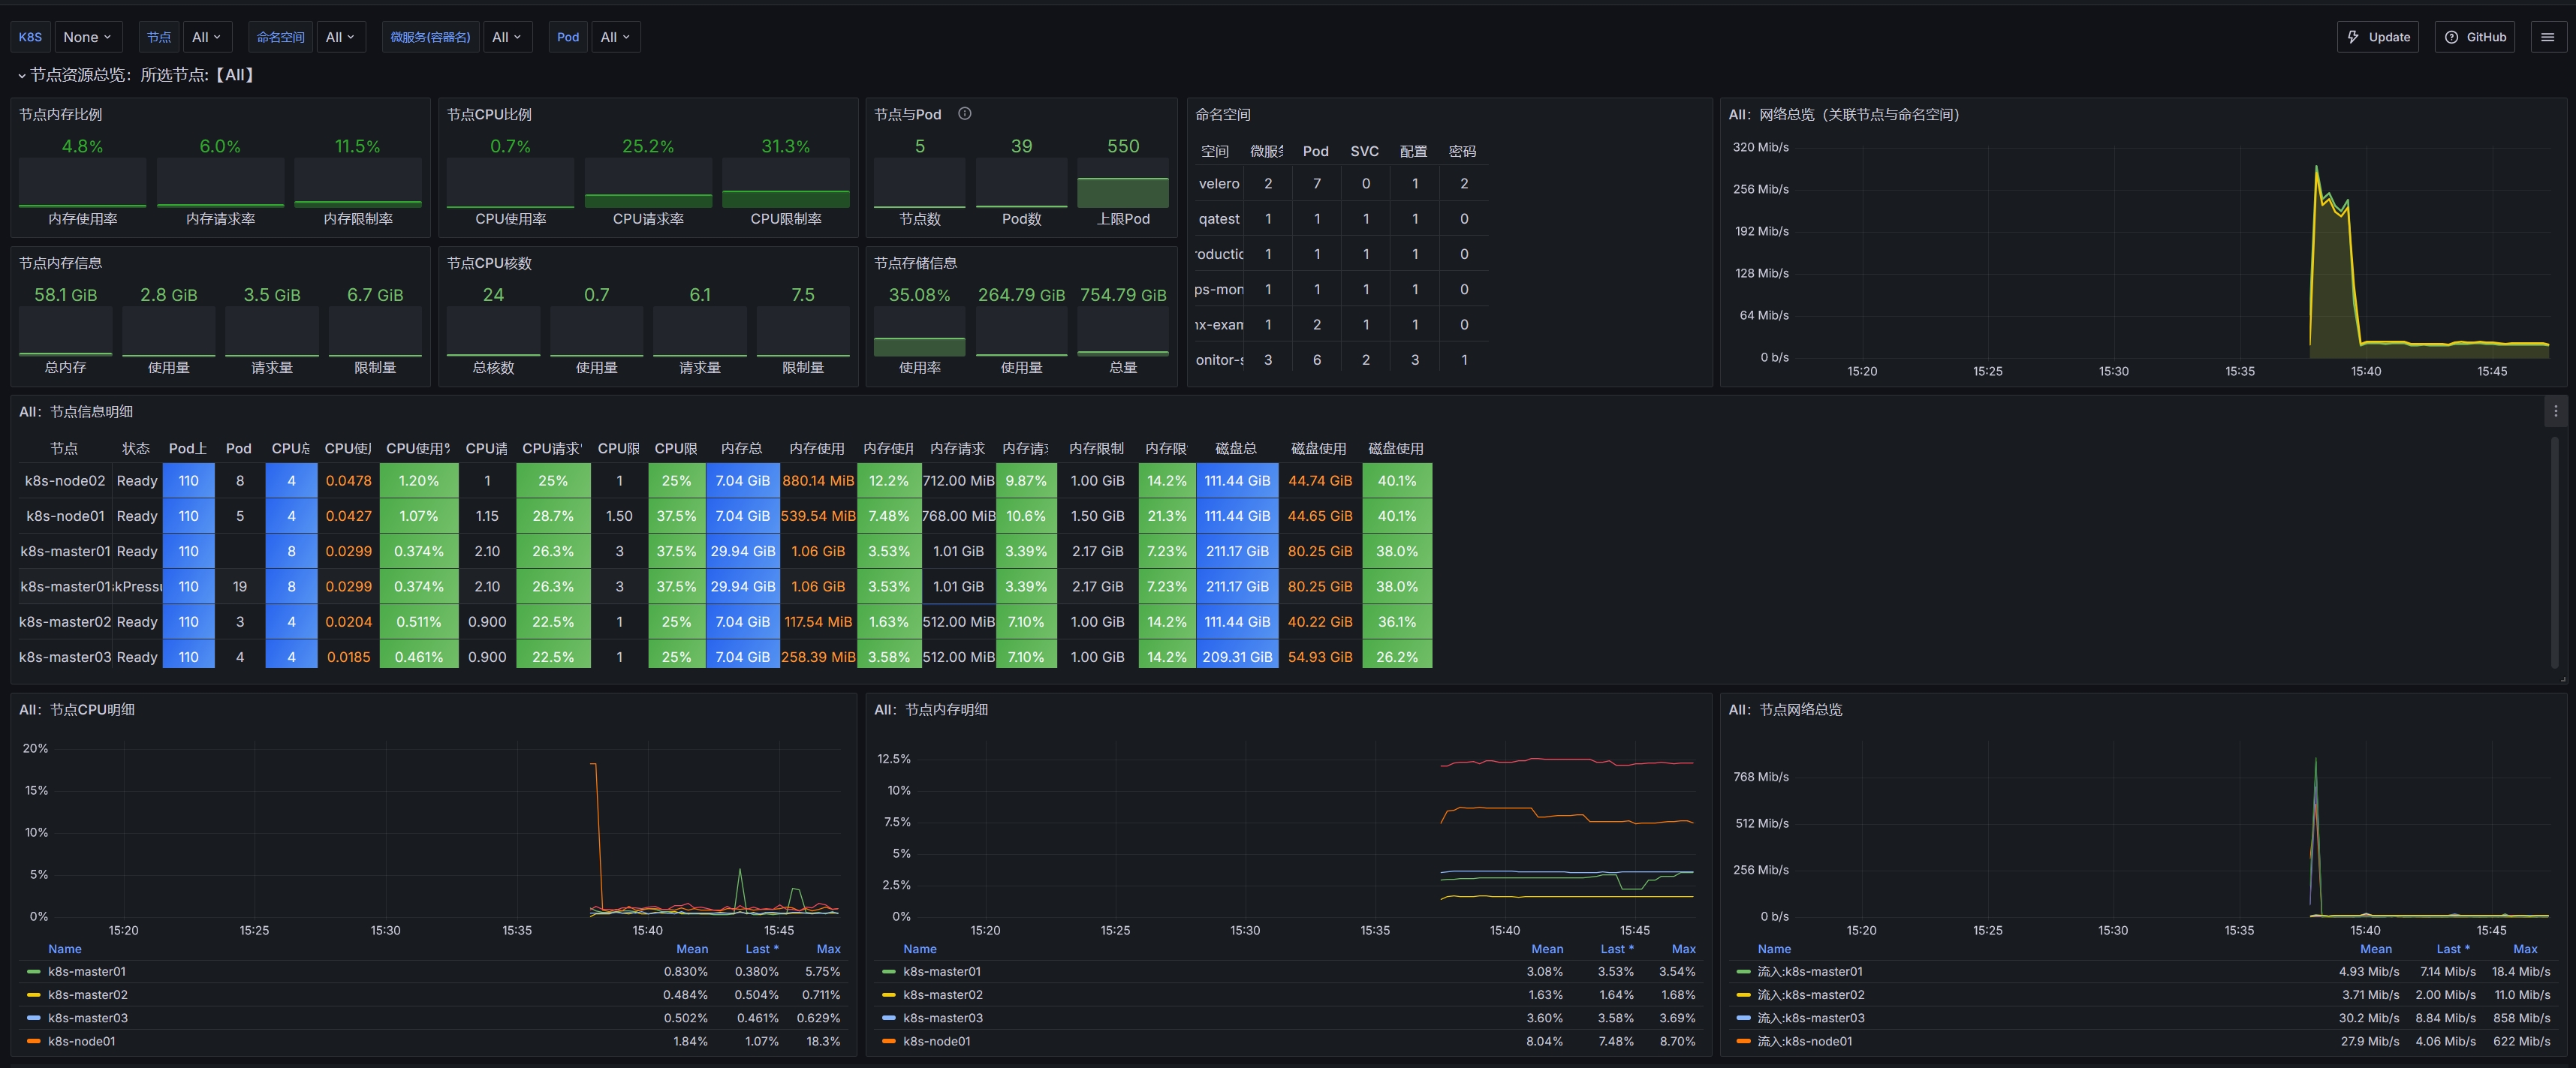The width and height of the screenshot is (2576, 1068).
Task: Toggle 流入:k8s-node01 series in network legend
Action: pyautogui.click(x=1805, y=1041)
